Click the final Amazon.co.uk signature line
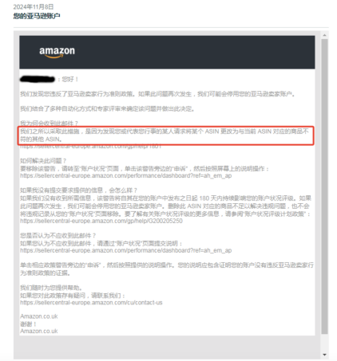 (x=39, y=331)
